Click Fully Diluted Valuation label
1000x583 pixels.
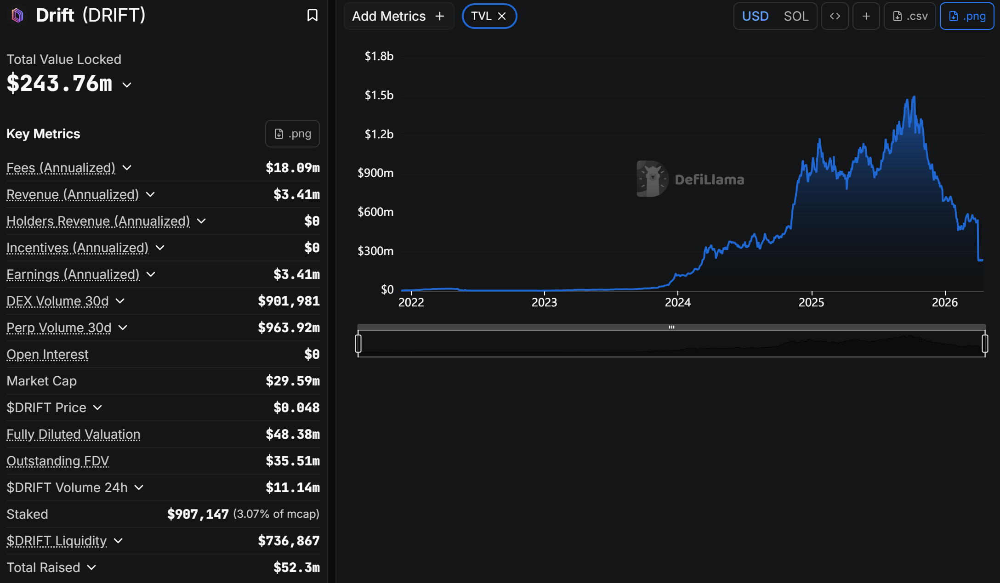point(73,435)
